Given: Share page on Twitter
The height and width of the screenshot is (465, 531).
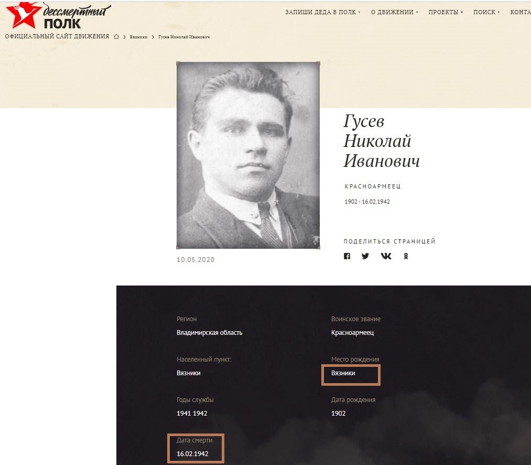Looking at the screenshot, I should click(x=365, y=256).
